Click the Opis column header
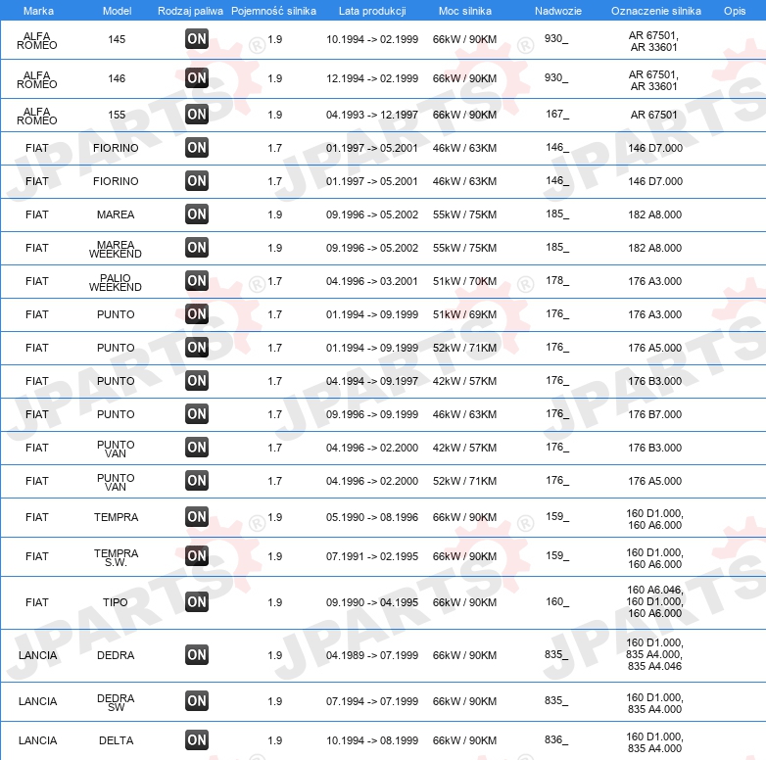Screen dimensions: 766x760 pos(735,11)
